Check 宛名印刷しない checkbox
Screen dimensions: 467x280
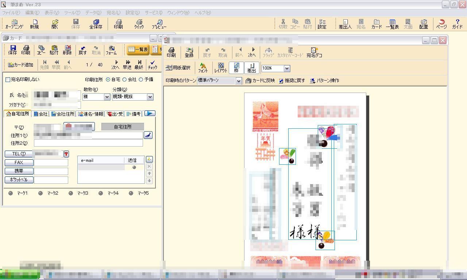pyautogui.click(x=22, y=79)
